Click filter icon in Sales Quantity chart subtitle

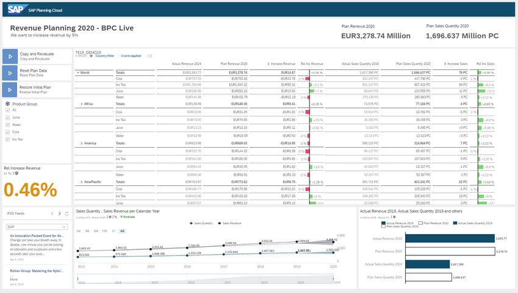click(110, 217)
